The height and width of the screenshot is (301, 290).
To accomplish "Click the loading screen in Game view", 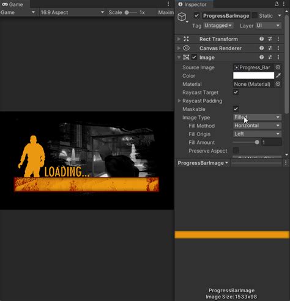I will coord(87,160).
